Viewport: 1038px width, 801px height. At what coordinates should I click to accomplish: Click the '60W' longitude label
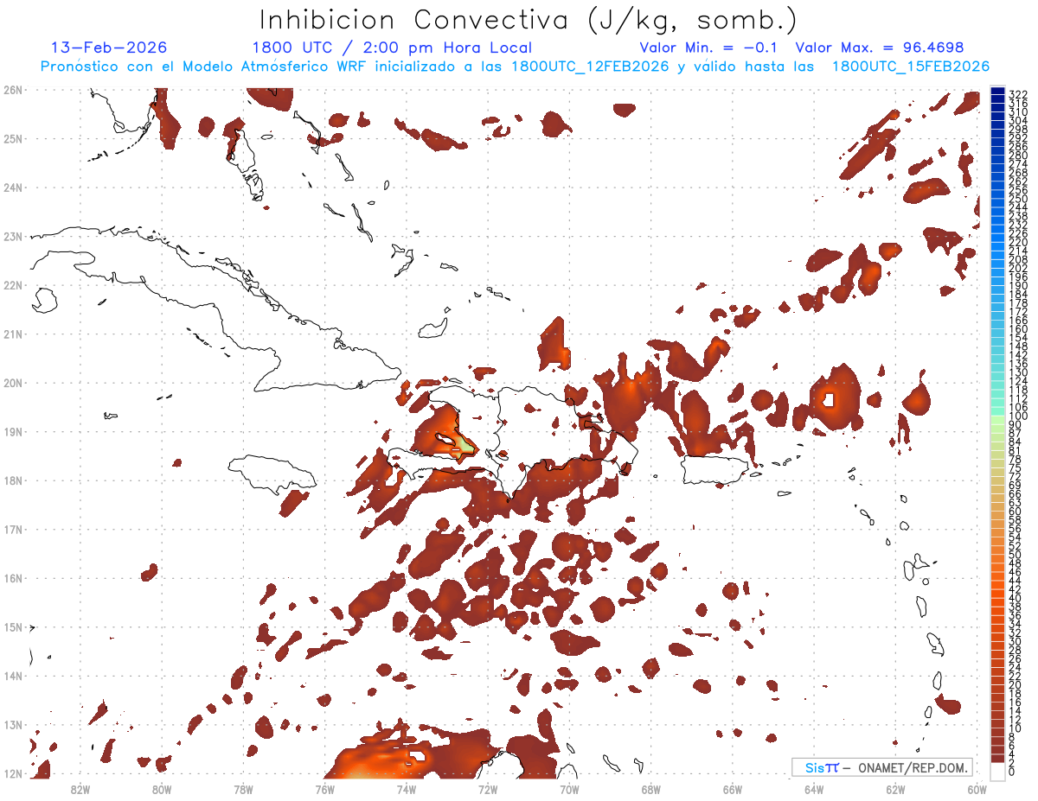977,789
